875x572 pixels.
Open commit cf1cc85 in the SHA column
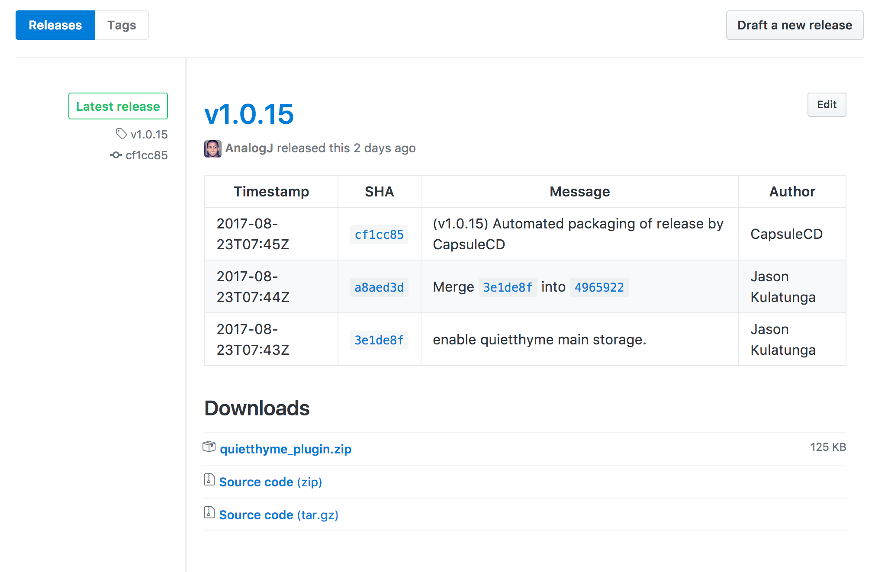(x=379, y=235)
